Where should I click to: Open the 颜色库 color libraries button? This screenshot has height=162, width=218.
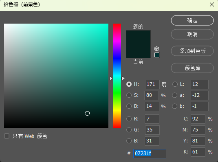(192, 68)
